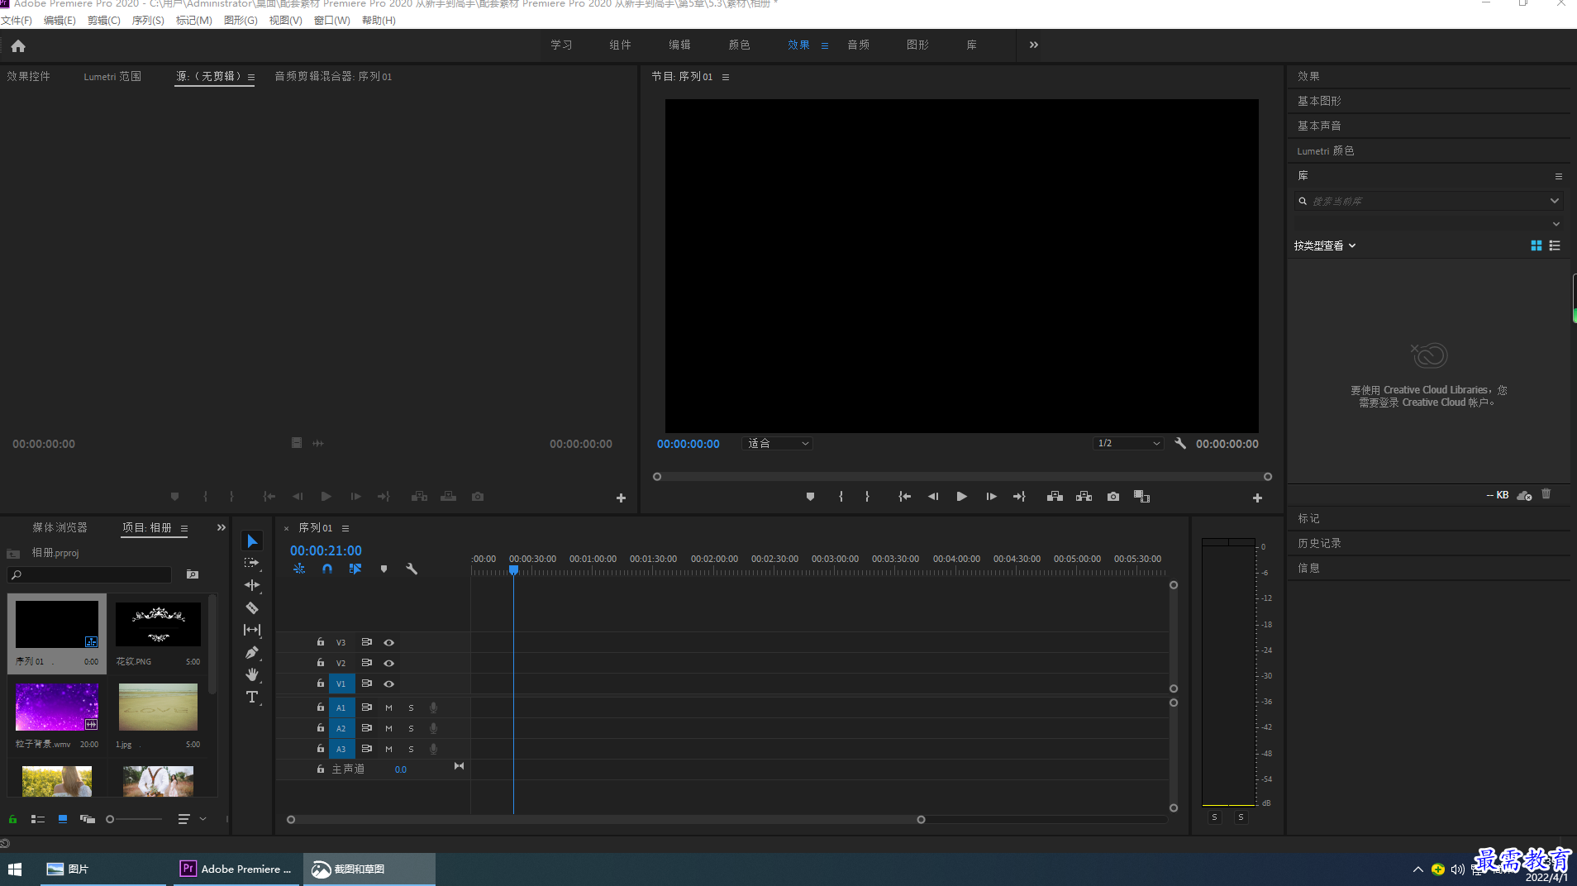This screenshot has width=1577, height=886.
Task: Open the 窗口 menu
Action: 331,20
